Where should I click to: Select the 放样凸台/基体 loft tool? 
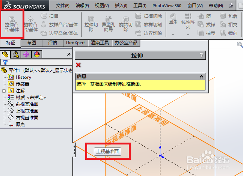59,25
